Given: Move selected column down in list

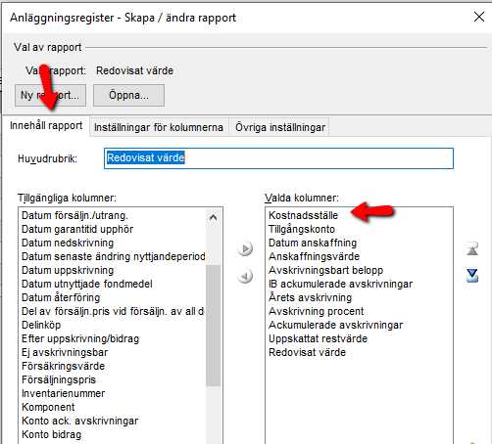Looking at the screenshot, I should (472, 276).
